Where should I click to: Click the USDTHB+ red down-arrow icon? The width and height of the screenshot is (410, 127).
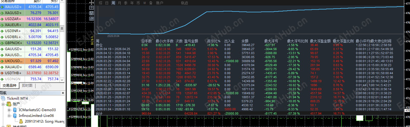[x=2, y=73]
